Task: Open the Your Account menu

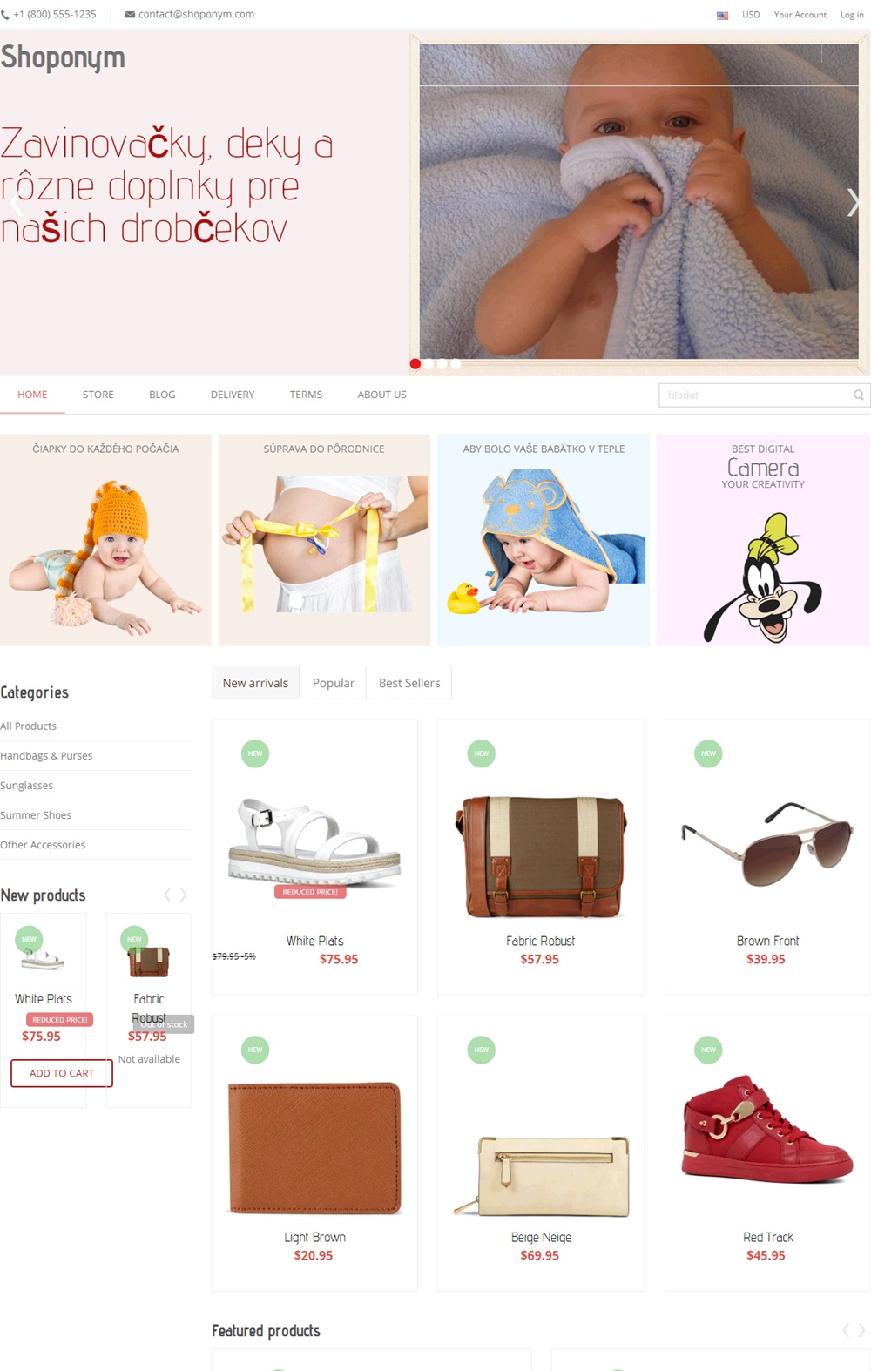Action: [800, 15]
